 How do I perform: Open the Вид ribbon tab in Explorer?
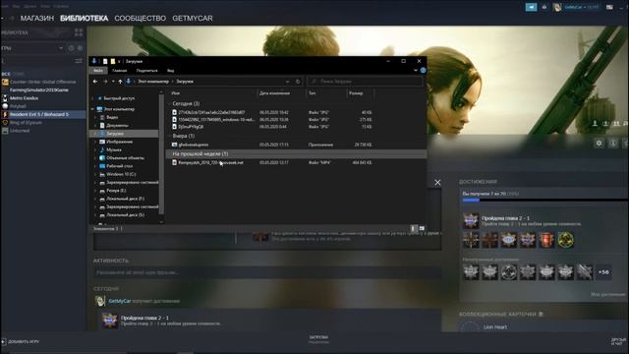point(170,71)
